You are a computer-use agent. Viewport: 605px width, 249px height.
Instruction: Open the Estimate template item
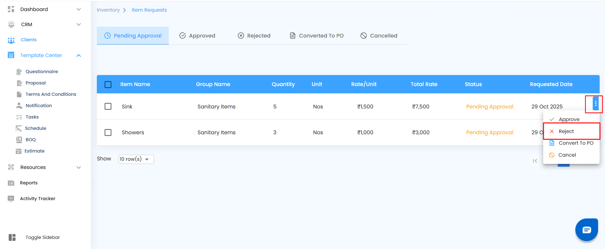34,151
